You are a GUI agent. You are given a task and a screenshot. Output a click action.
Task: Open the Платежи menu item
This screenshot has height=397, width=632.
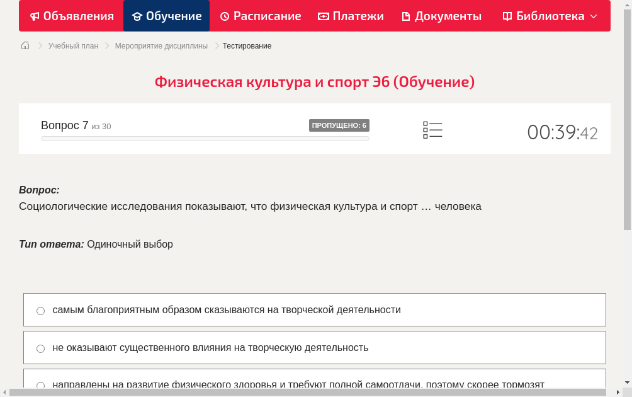(351, 16)
